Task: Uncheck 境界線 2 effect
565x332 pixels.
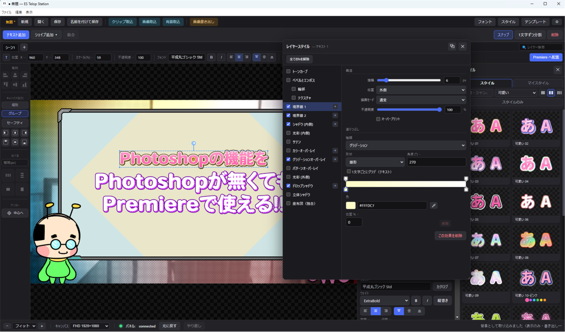Action: pos(288,115)
